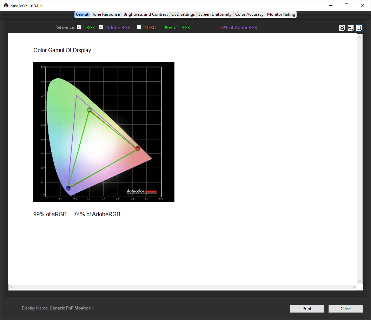
Task: Click the NTSC label text
Action: point(150,27)
